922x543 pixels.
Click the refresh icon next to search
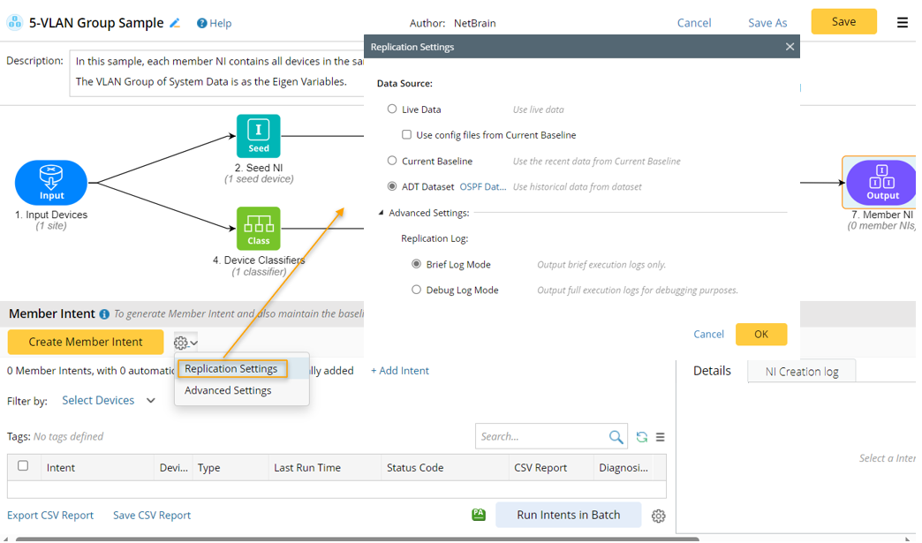point(642,437)
